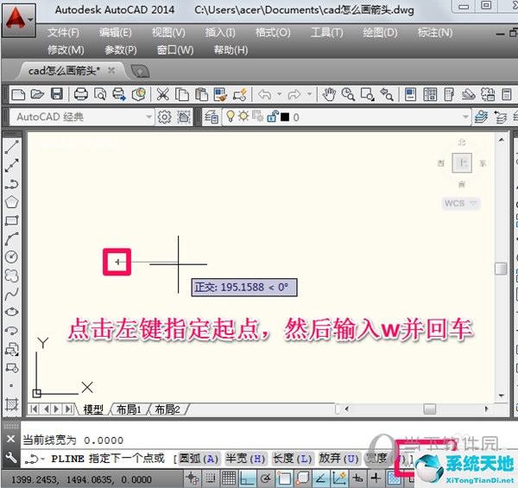This screenshot has height=488, width=518.
Task: Choose the 圆弧(A) command option
Action: pyautogui.click(x=199, y=459)
